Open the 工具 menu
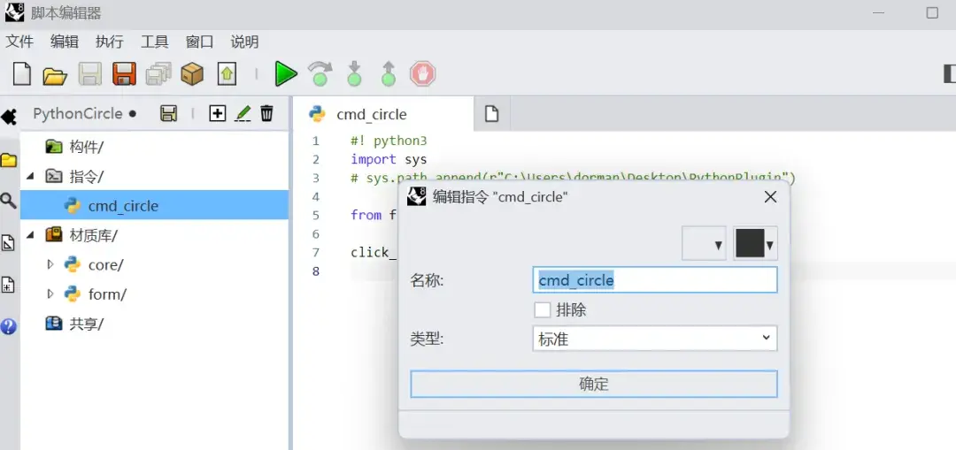This screenshot has width=956, height=450. (155, 42)
